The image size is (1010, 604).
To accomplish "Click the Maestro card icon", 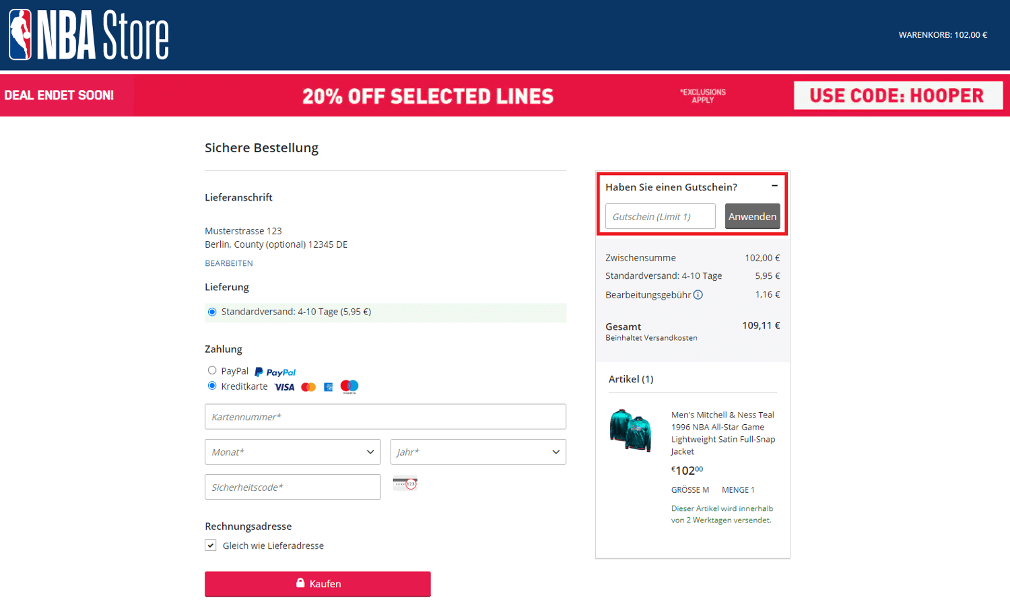I will point(349,386).
